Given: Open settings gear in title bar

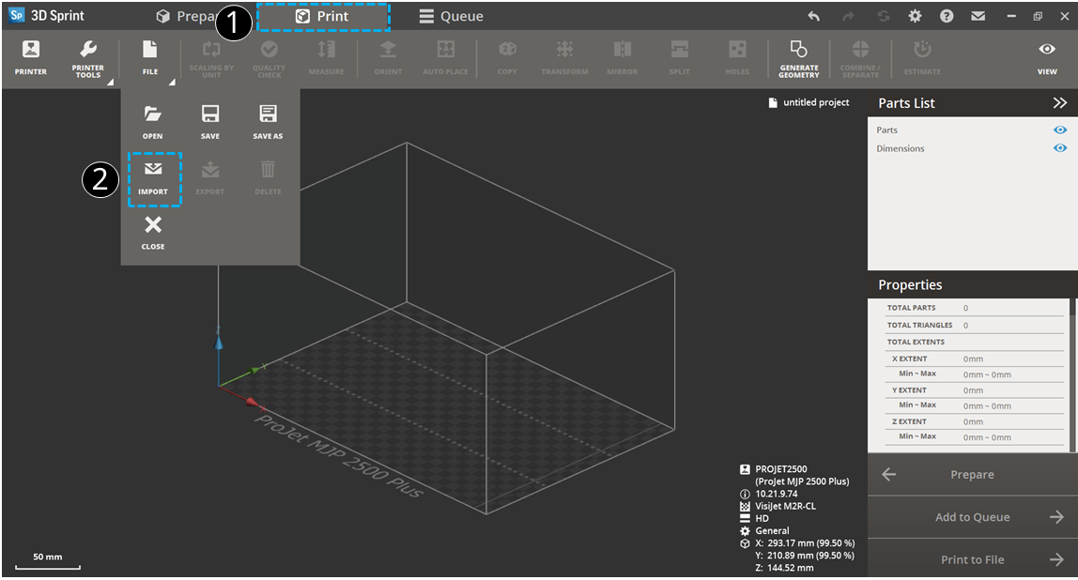Looking at the screenshot, I should (915, 16).
